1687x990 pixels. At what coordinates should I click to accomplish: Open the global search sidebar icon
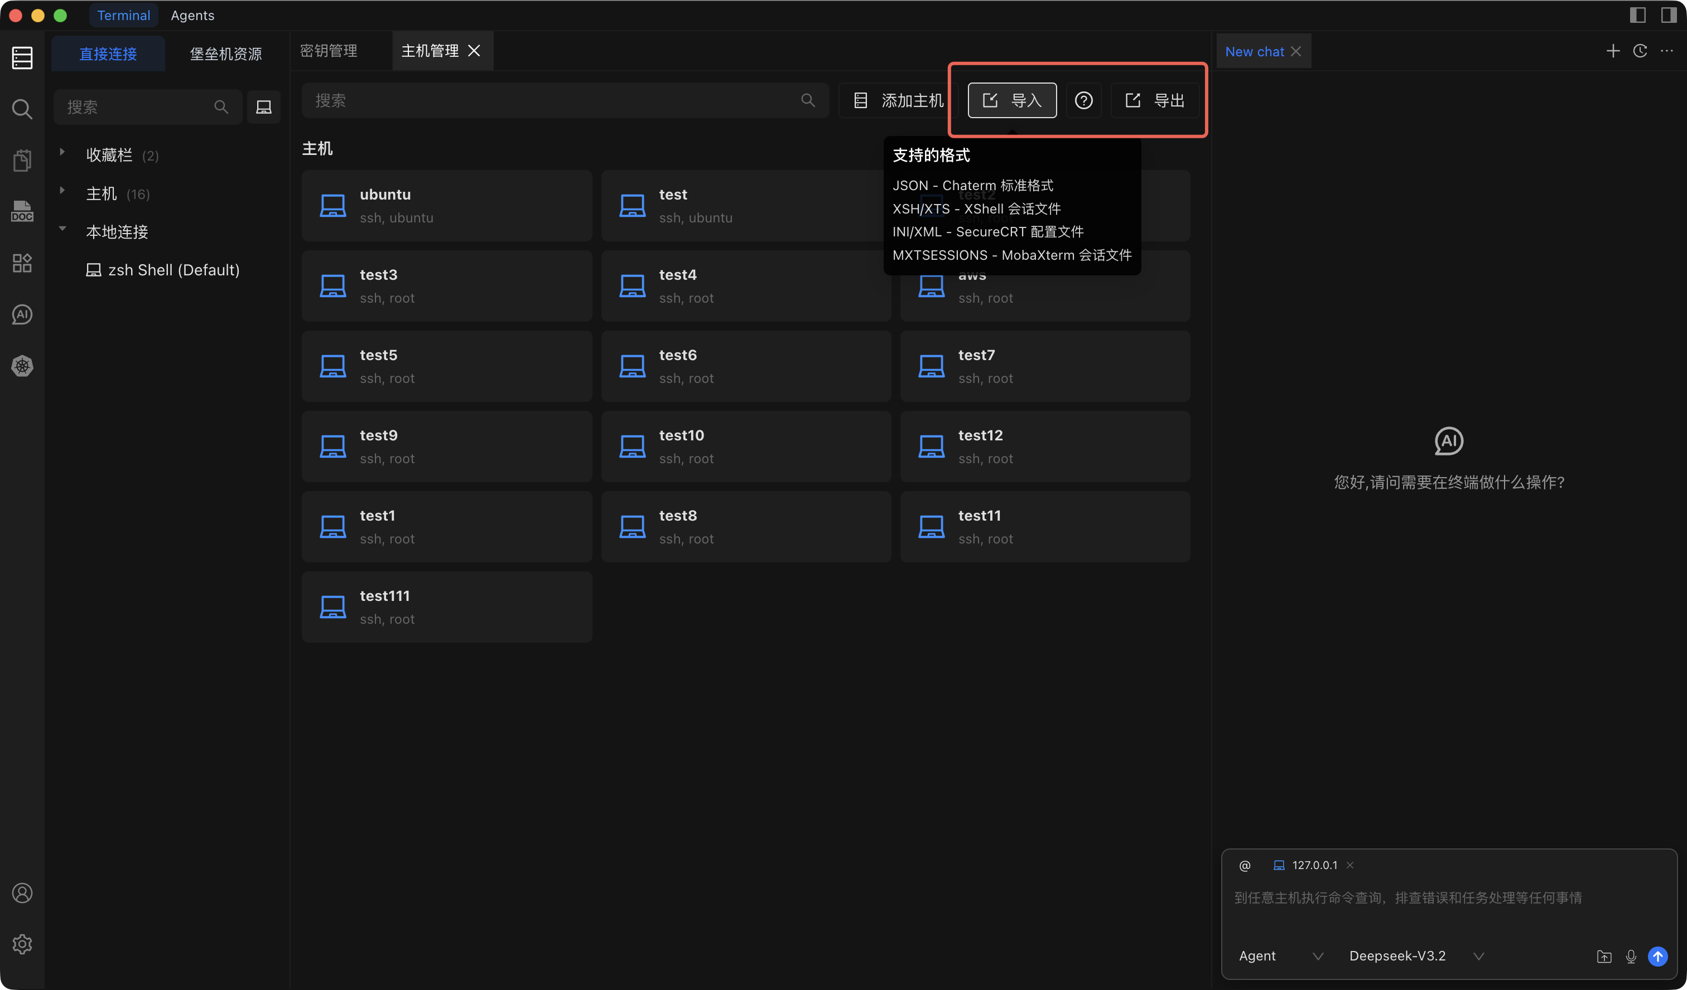tap(22, 108)
